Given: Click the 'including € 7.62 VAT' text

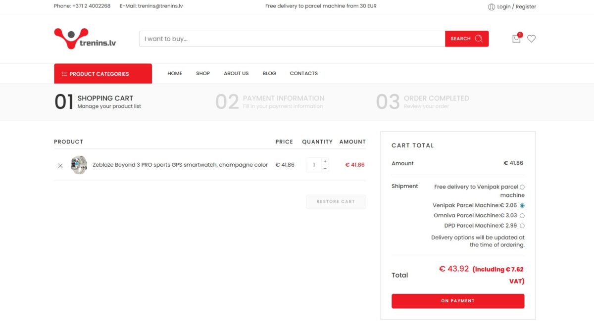Looking at the screenshot, I should pos(498,275).
